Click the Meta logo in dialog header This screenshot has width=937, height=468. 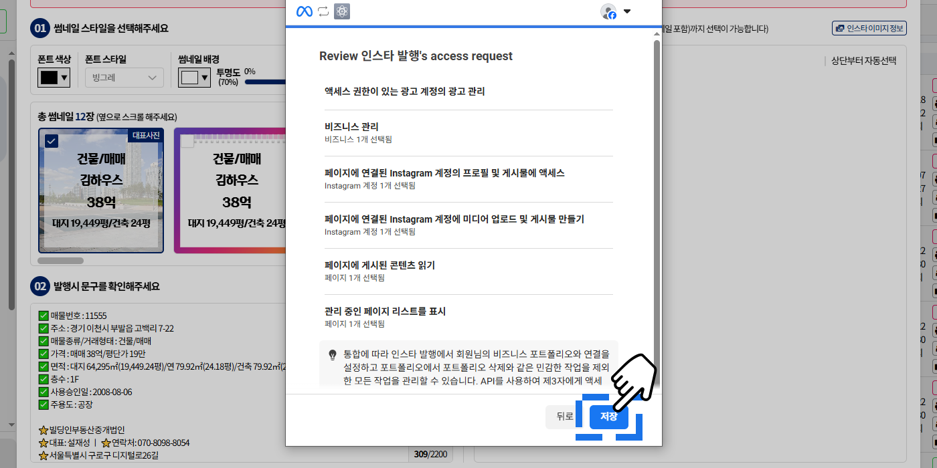305,11
